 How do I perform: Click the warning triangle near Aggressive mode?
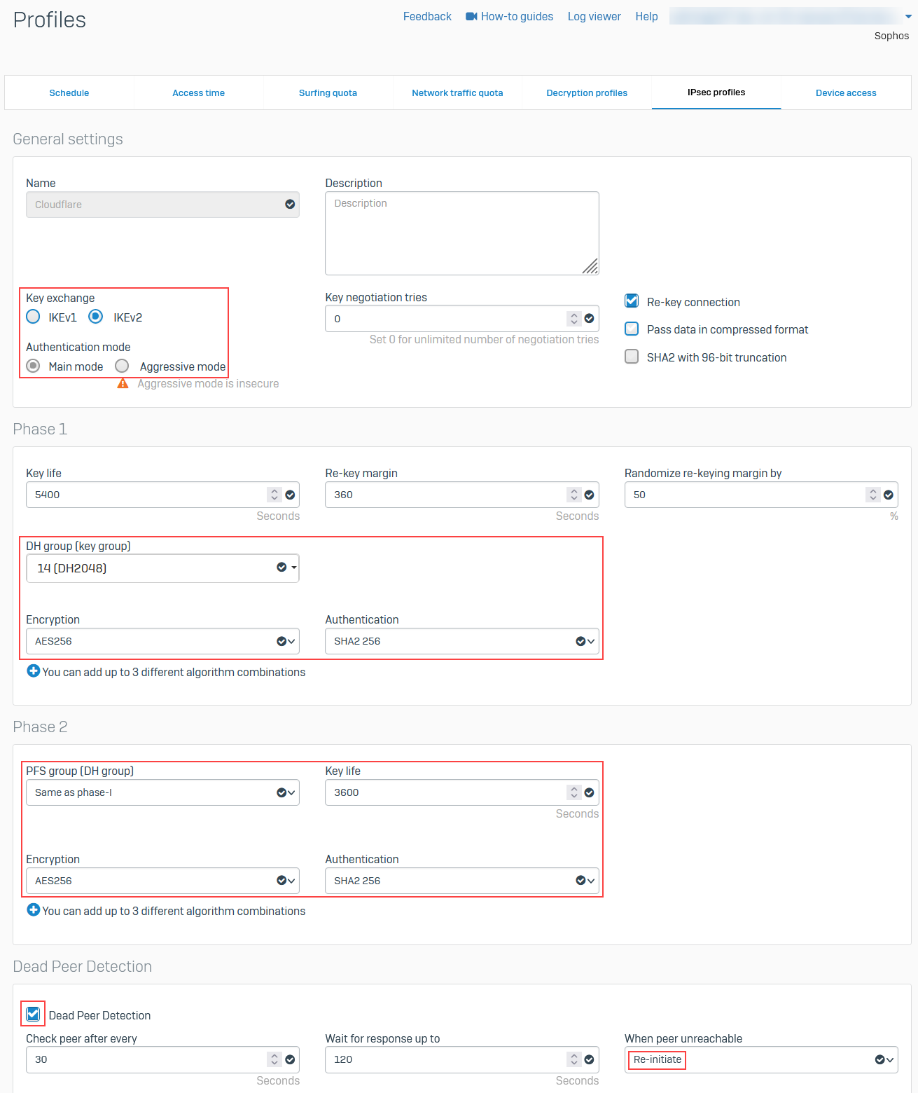(123, 383)
